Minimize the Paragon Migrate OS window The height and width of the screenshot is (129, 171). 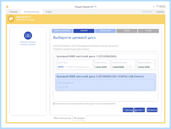pos(154,7)
